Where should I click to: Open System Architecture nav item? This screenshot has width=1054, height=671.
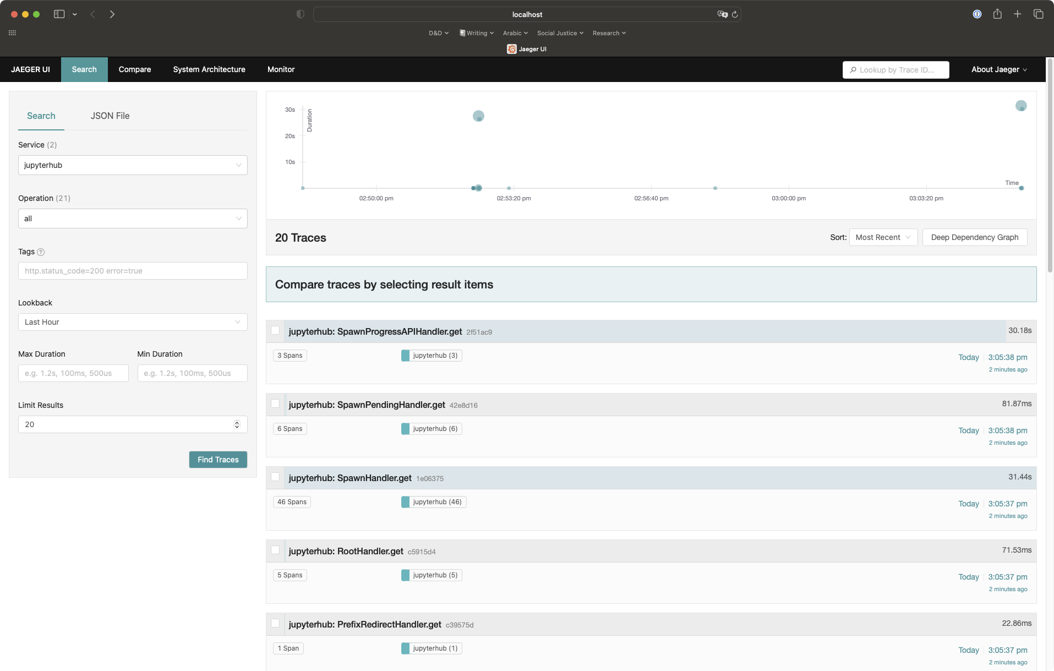pyautogui.click(x=209, y=69)
